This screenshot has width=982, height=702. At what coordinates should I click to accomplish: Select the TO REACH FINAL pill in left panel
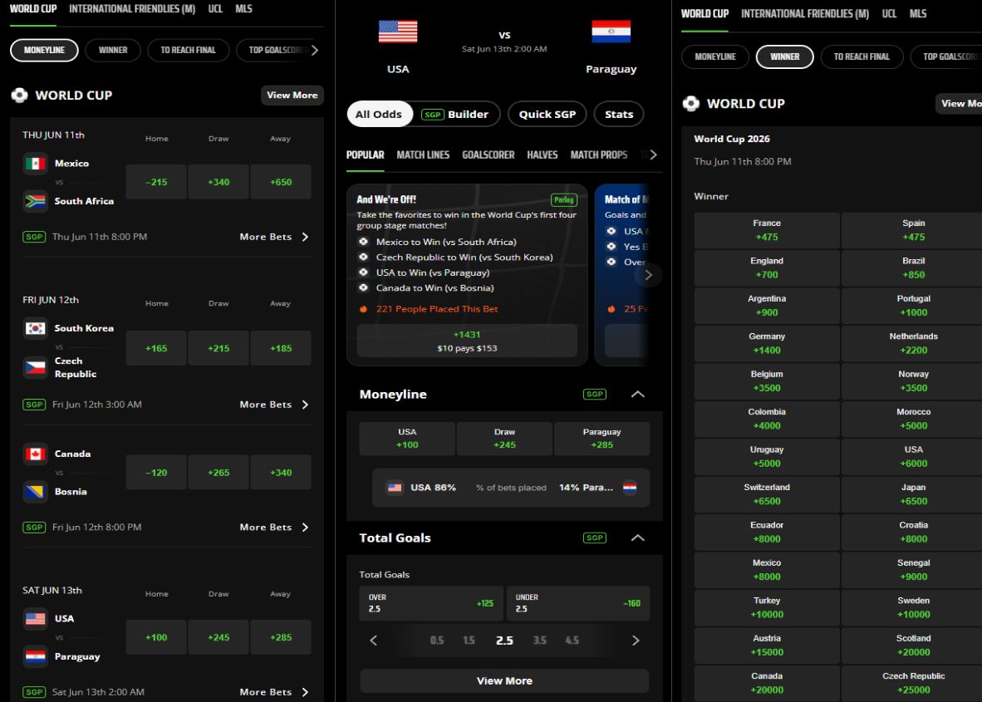(188, 50)
